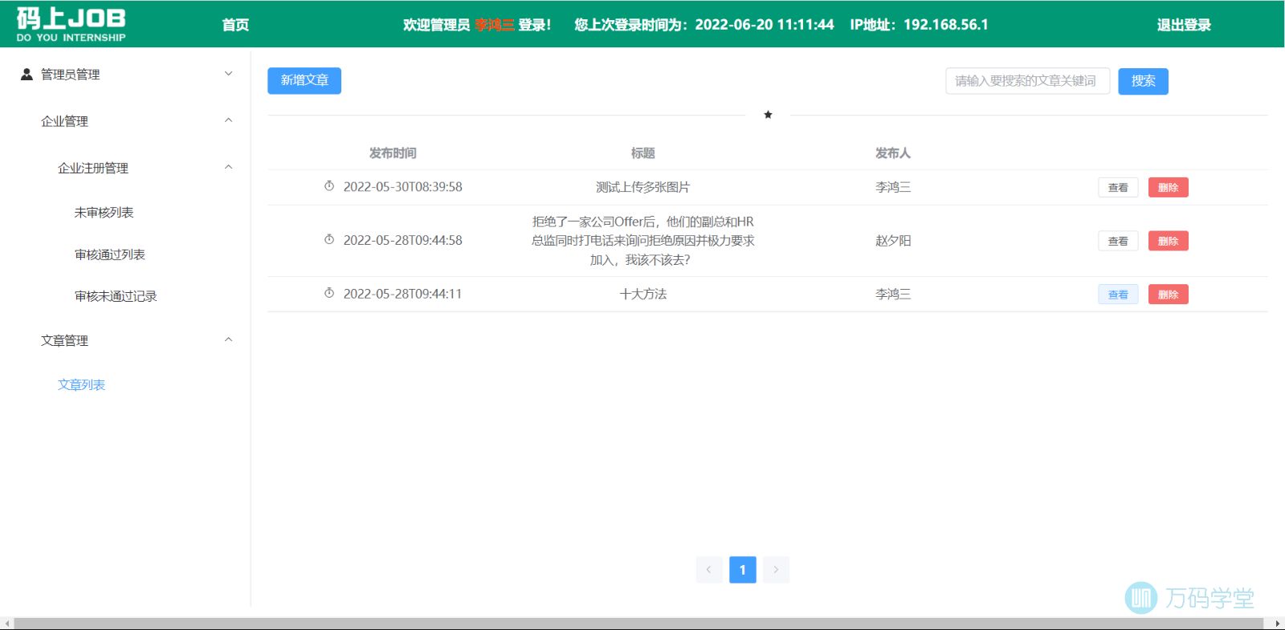The height and width of the screenshot is (630, 1285).
Task: Click date 2022-05-28T09:44:11
Action: (402, 294)
